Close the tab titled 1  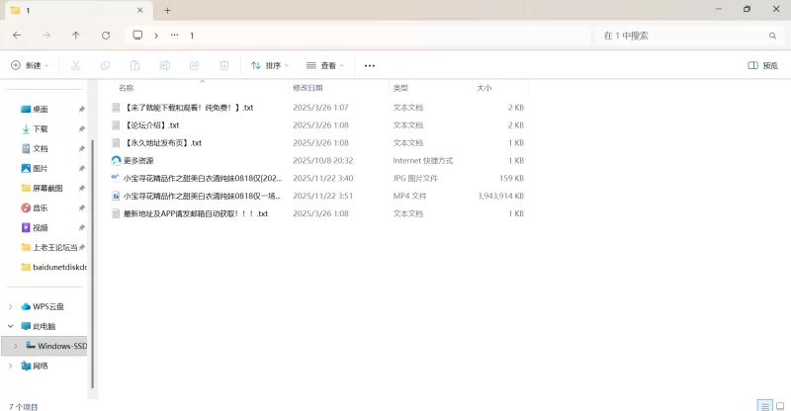(139, 10)
